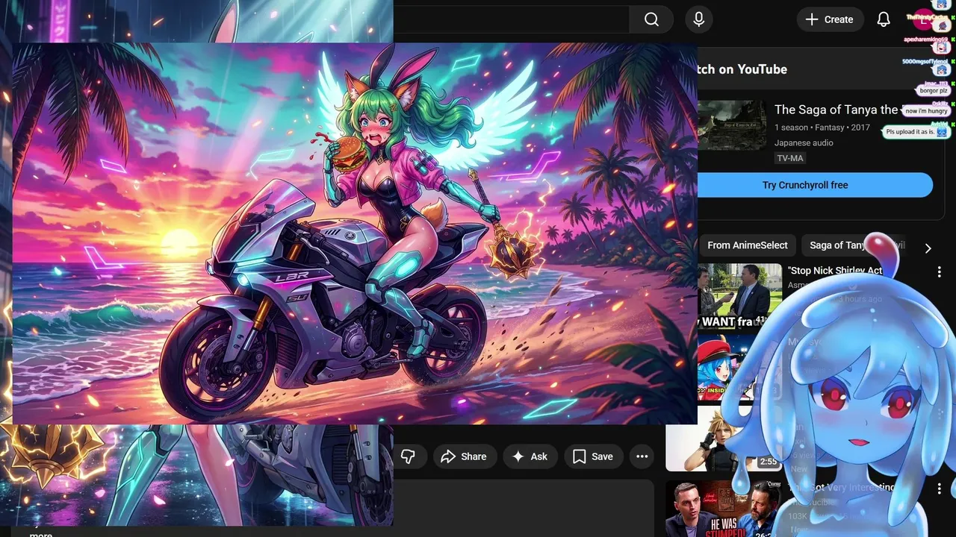Viewport: 956px width, 537px height.
Task: Save video to a playlist
Action: pyautogui.click(x=593, y=456)
